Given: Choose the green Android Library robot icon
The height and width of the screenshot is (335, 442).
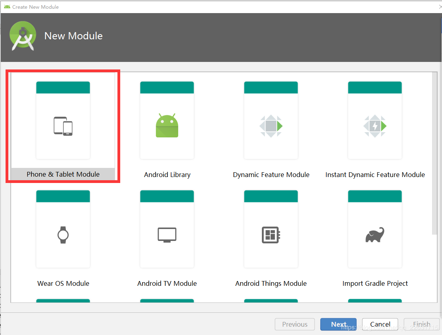Looking at the screenshot, I should (x=167, y=125).
